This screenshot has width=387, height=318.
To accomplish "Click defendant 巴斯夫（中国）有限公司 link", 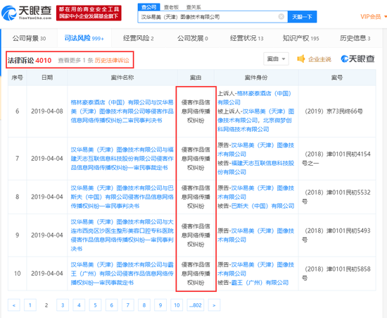I will pyautogui.click(x=263, y=206).
